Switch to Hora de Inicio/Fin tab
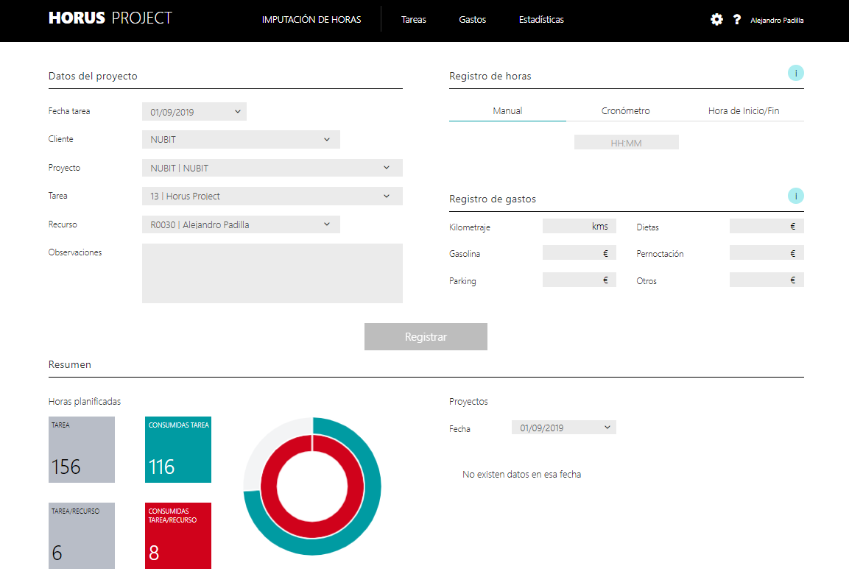This screenshot has height=588, width=849. [744, 111]
